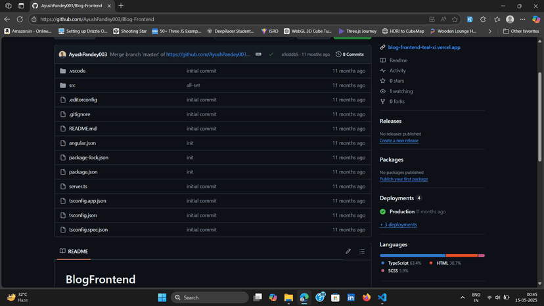Open new browser tab
This screenshot has width=544, height=306.
pos(121,6)
